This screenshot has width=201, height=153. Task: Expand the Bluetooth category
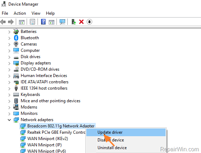pyautogui.click(x=9, y=38)
